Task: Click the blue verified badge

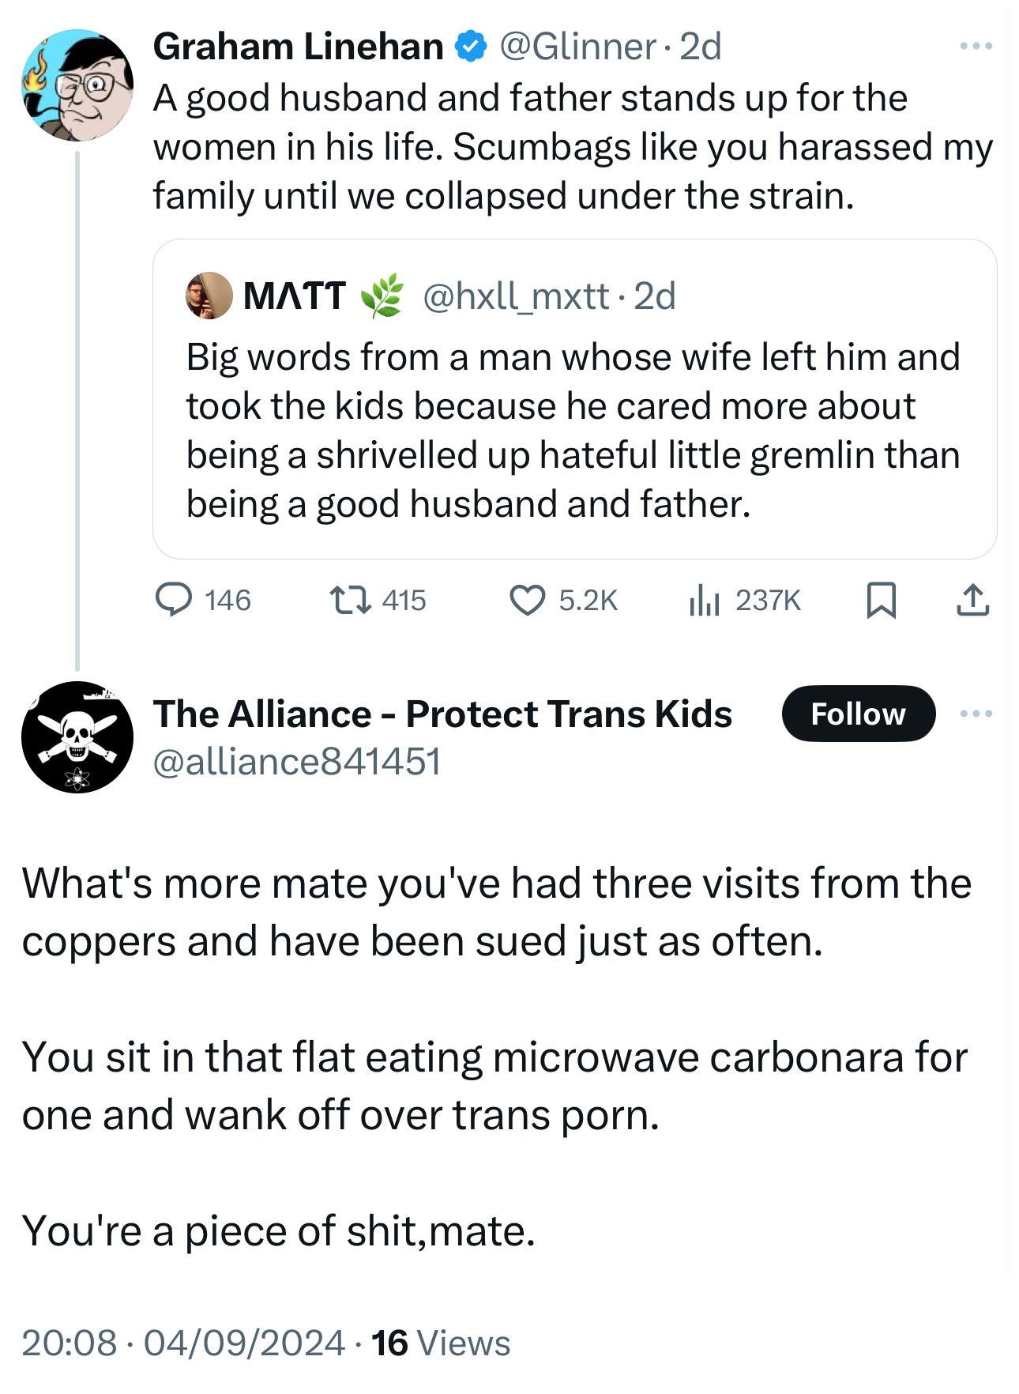Action: pos(472,47)
